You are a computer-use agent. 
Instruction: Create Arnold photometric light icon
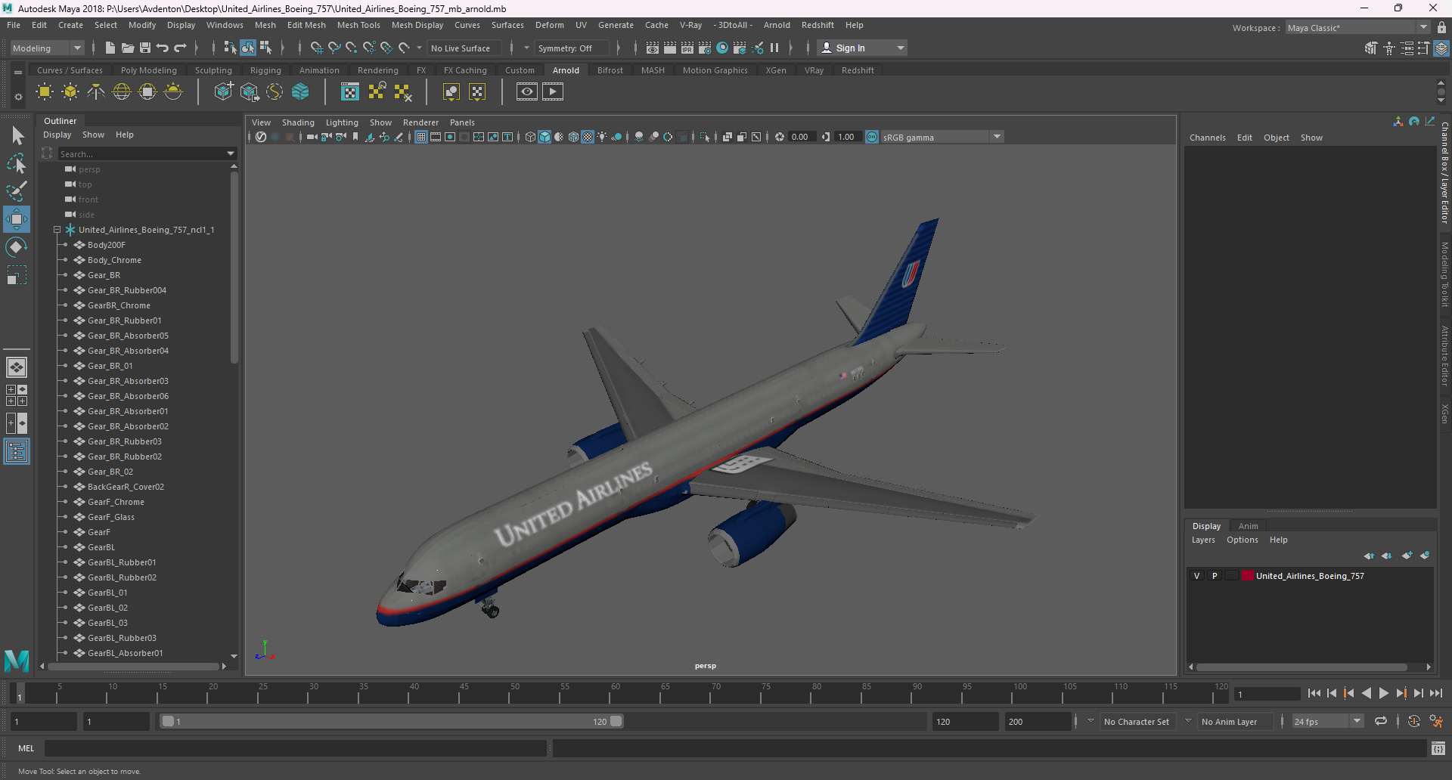tap(96, 92)
